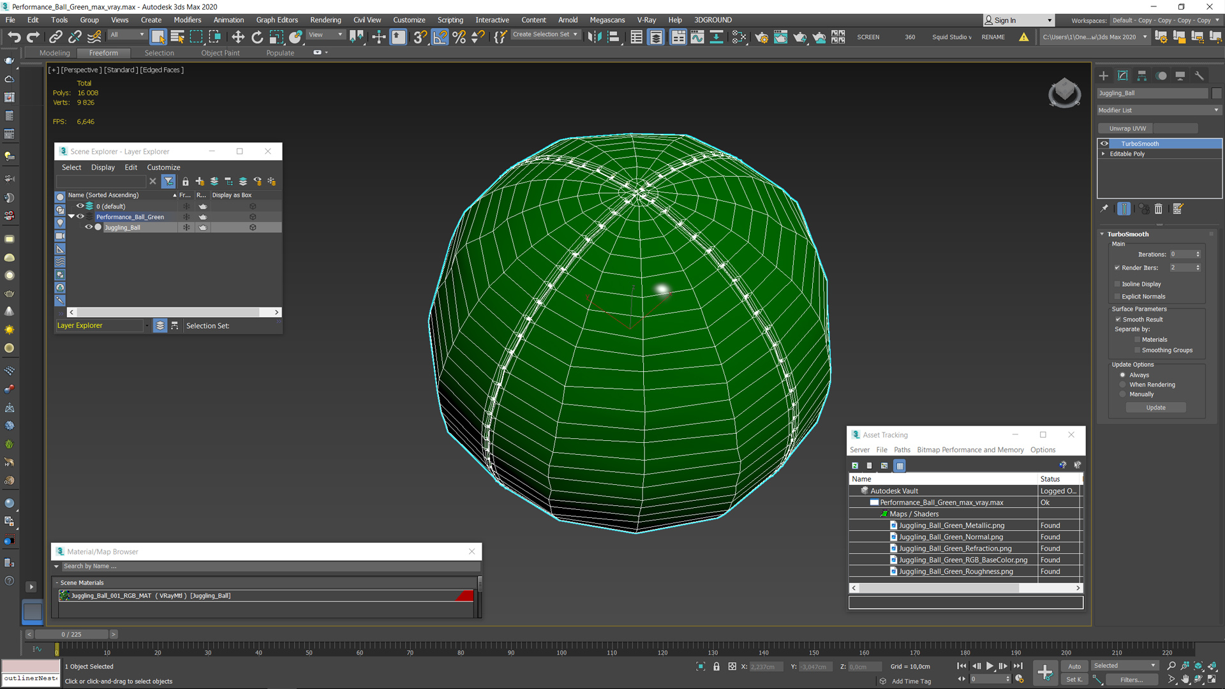This screenshot has height=689, width=1225.
Task: Open the Rendering menu
Action: coord(325,19)
